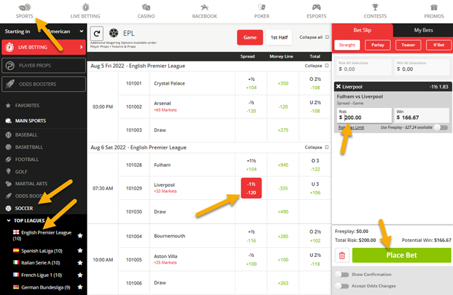The width and height of the screenshot is (453, 295).
Task: Select Bournemouth O 2½ +102 total
Action: (315, 236)
